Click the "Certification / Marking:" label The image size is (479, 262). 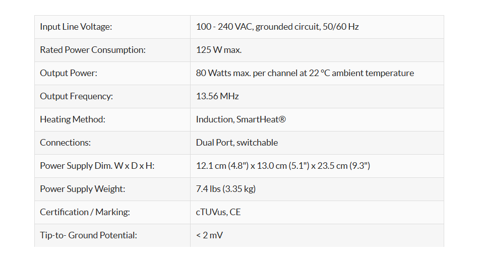85,212
